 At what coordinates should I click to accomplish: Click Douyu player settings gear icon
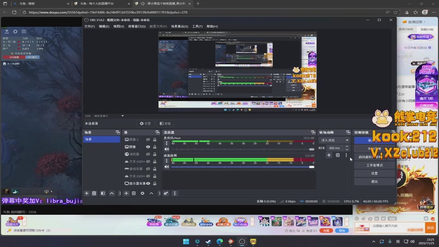point(15,32)
